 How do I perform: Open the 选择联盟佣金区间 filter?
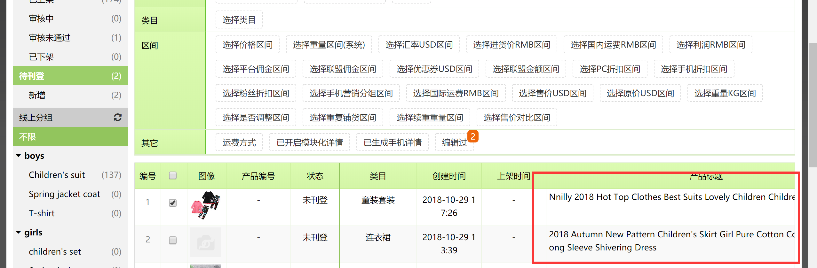[x=343, y=69]
